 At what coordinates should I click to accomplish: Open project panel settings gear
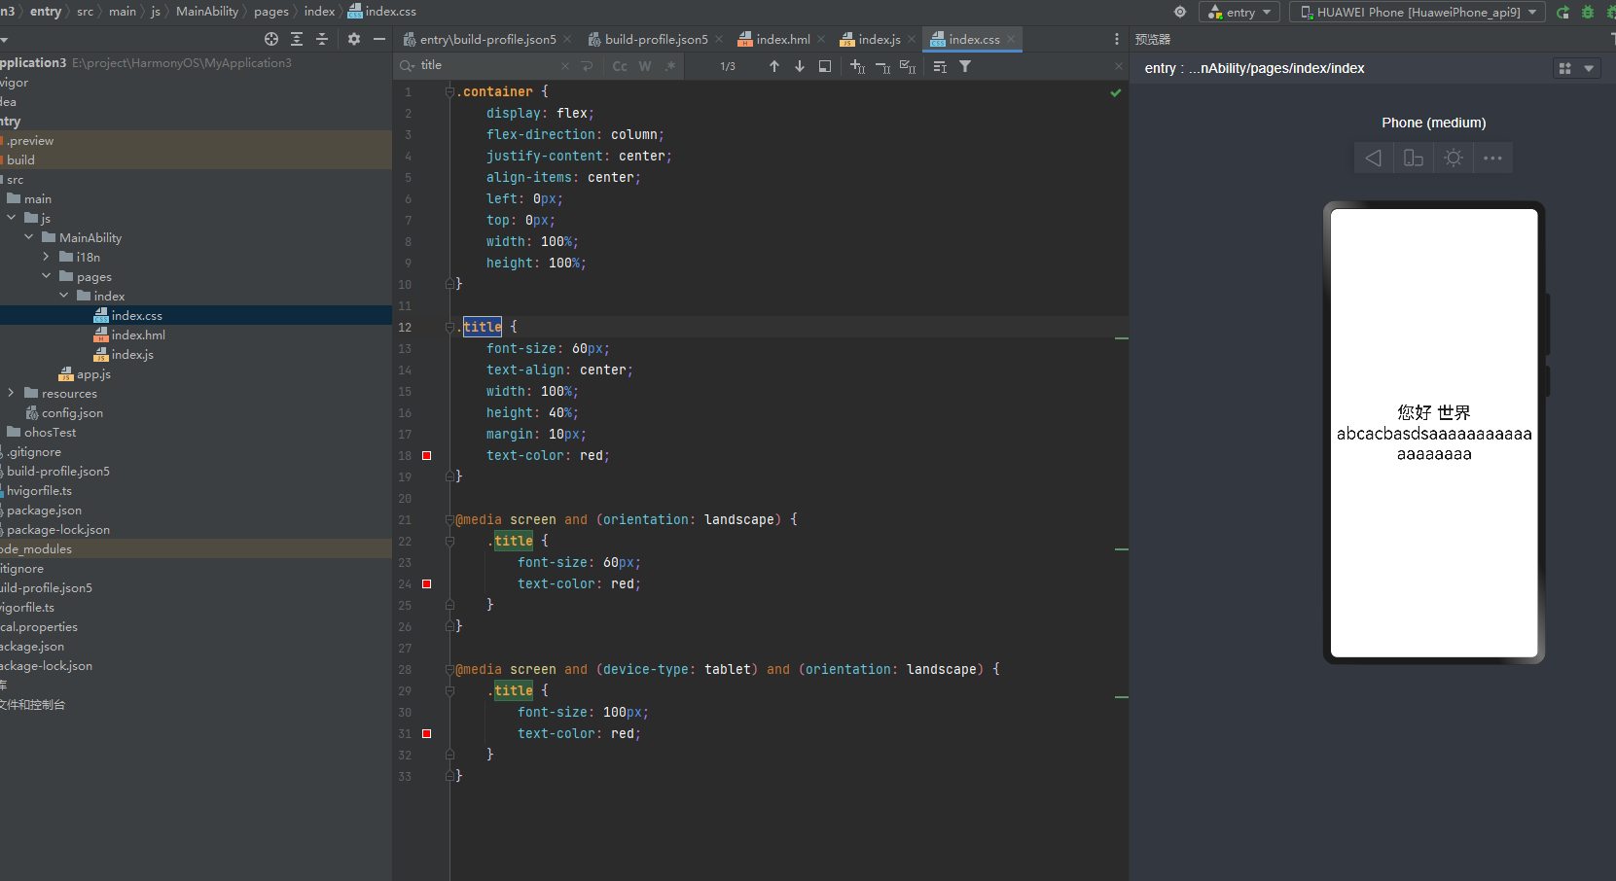click(x=354, y=39)
